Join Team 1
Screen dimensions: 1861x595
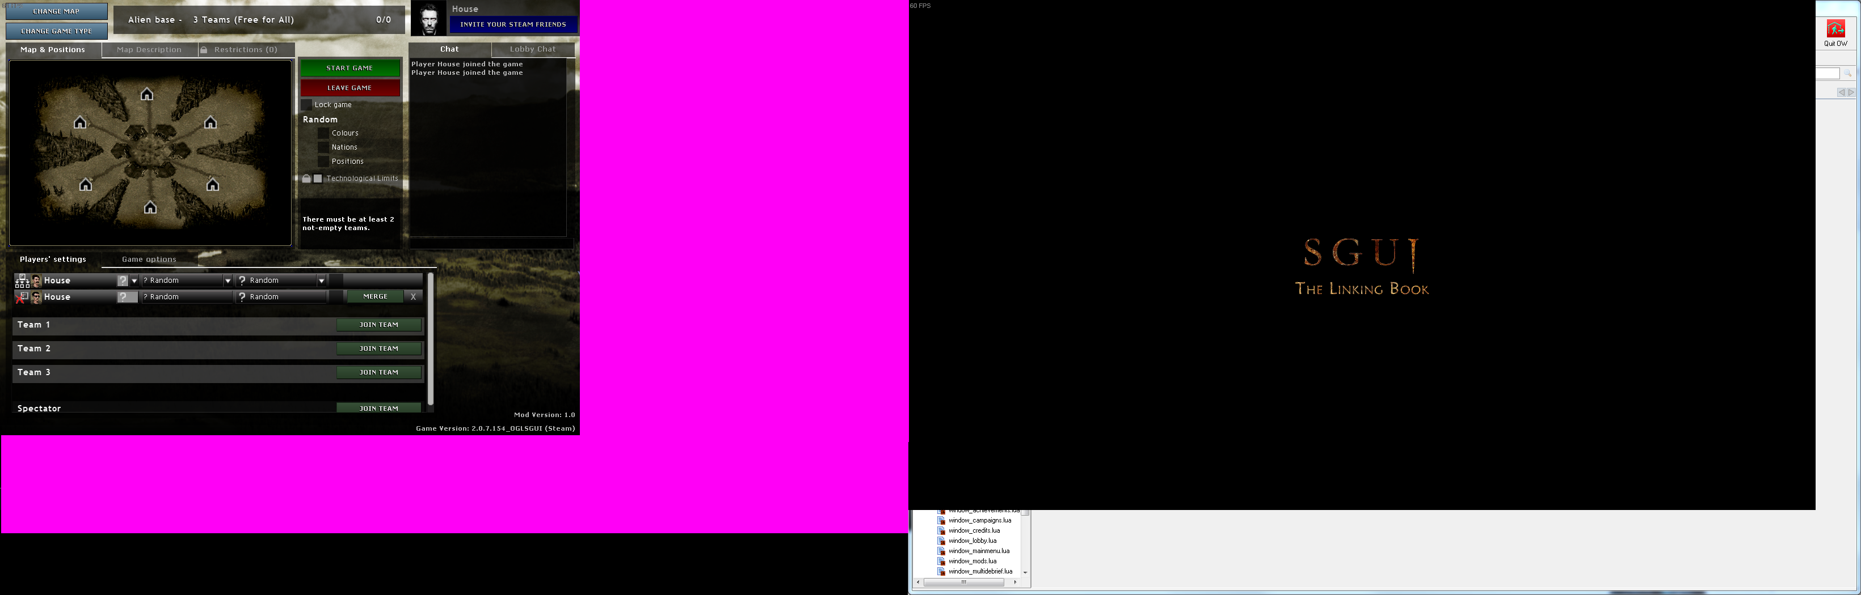[x=378, y=325]
